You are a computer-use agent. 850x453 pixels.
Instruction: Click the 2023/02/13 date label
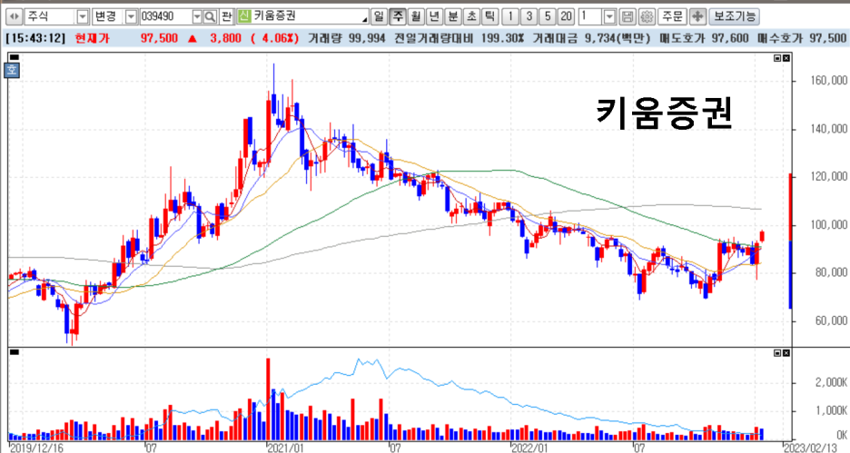(810, 448)
